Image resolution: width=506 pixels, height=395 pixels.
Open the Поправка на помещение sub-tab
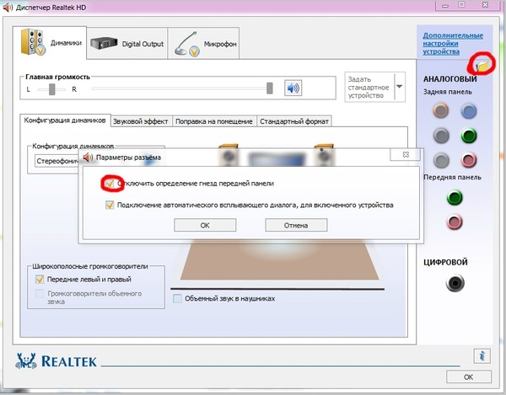click(214, 121)
